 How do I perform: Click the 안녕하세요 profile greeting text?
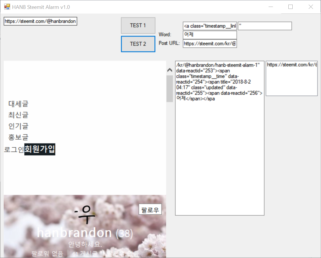coord(85,244)
